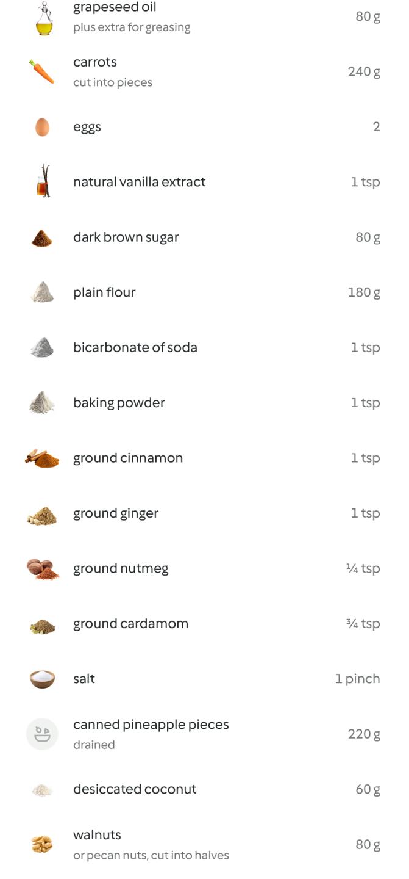Tap the grapeseed oil bottle icon
The height and width of the screenshot is (879, 409).
pos(43,17)
